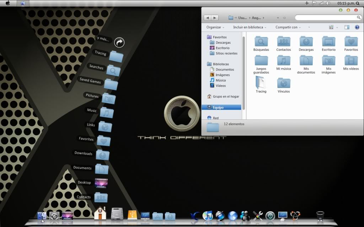364x227 pixels.
Task: Open Contacts folder in desktop stack
Action: pyautogui.click(x=101, y=197)
